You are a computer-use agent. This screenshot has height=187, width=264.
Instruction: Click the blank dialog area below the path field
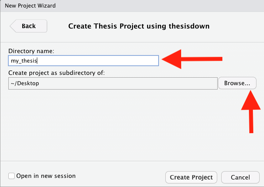118,124
